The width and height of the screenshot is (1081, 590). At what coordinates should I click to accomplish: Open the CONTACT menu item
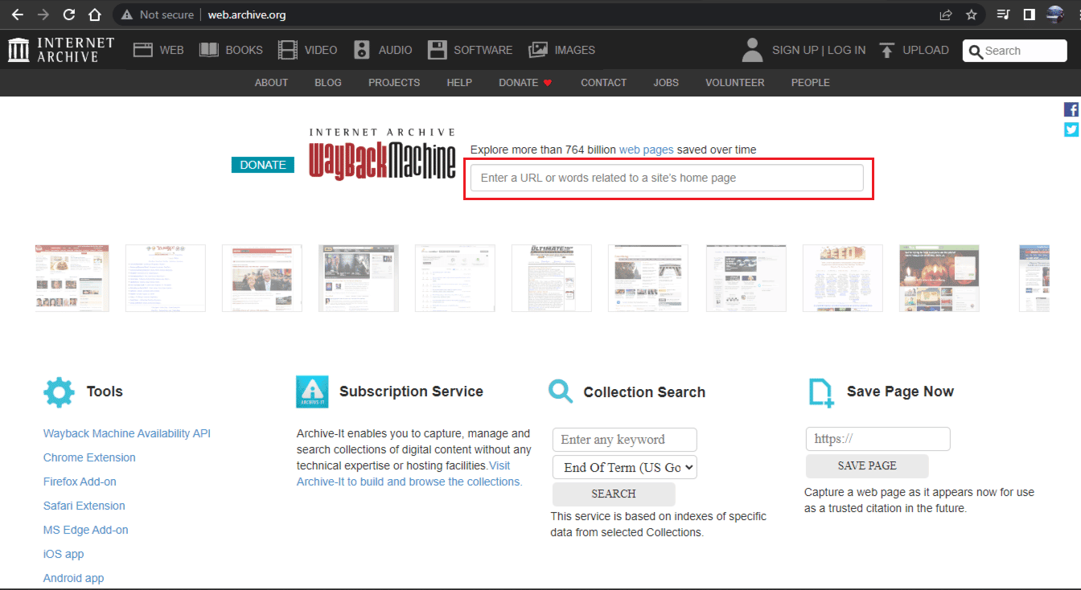603,83
